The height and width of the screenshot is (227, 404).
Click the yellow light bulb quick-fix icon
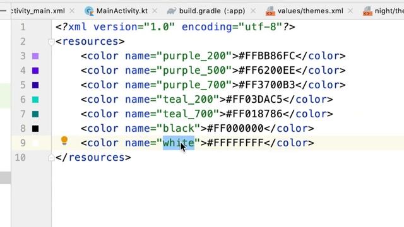pyautogui.click(x=64, y=141)
